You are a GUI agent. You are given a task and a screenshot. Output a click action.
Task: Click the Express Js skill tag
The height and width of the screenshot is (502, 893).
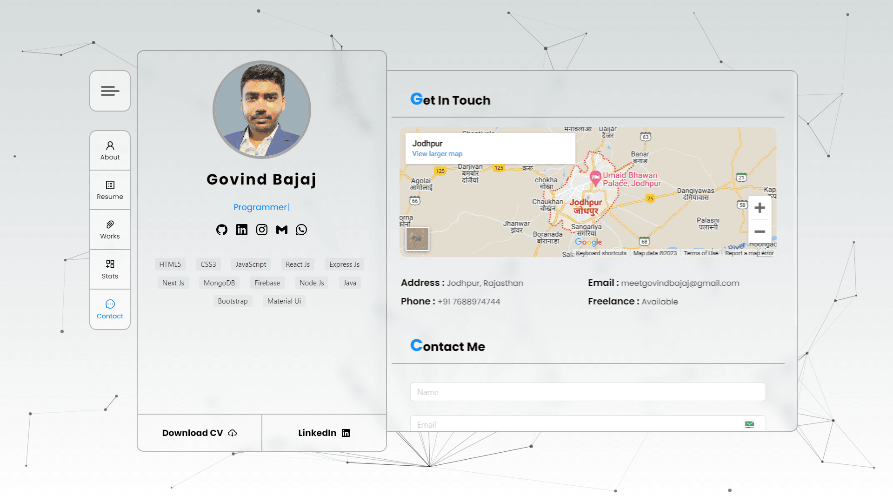pos(344,264)
